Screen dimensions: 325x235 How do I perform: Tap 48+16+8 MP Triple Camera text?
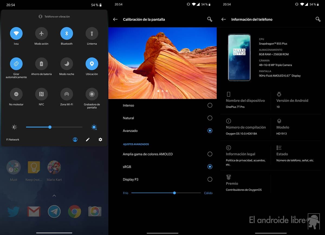pos(275,65)
